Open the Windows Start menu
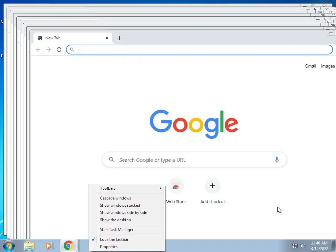This screenshot has width=336, height=252. tap(9, 245)
